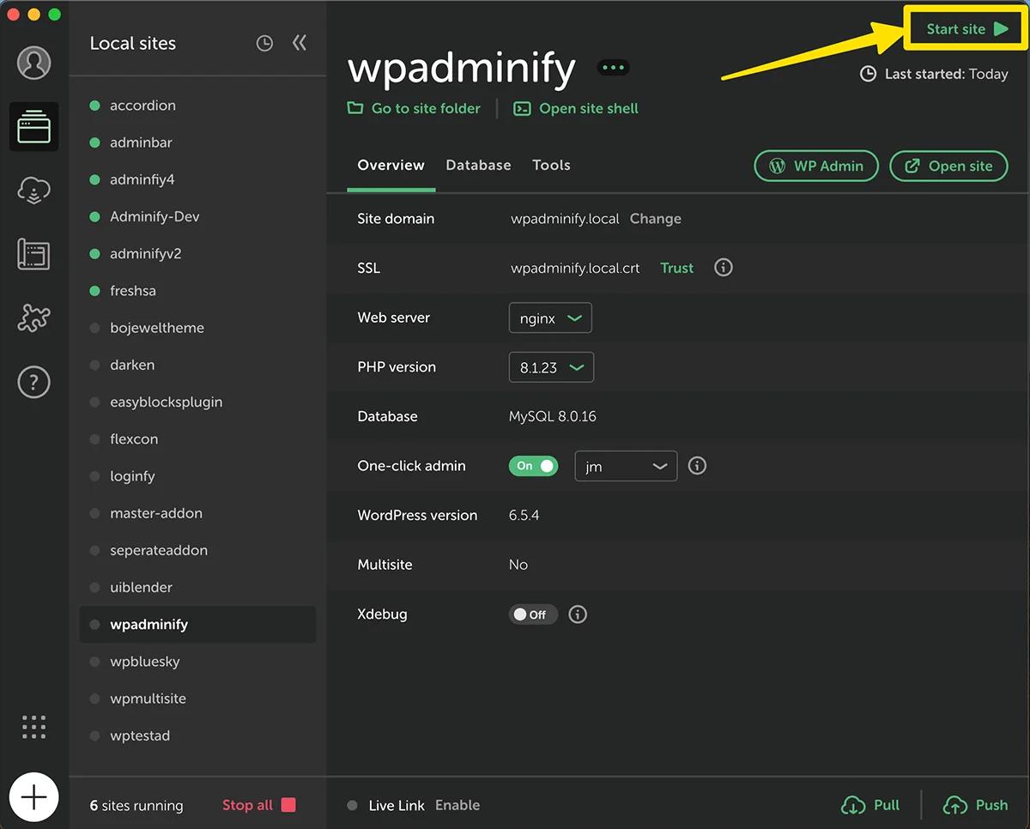This screenshot has width=1030, height=829.
Task: Enable the Xdebug toggle
Action: [x=532, y=614]
